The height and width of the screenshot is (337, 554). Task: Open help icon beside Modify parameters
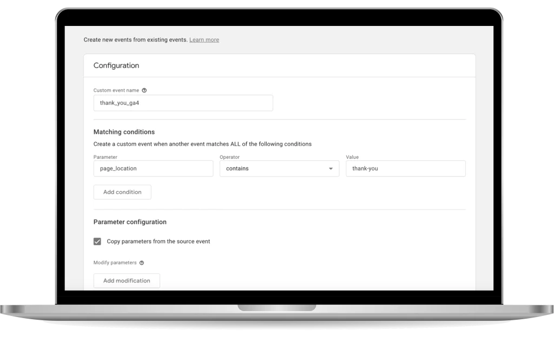[x=142, y=262]
